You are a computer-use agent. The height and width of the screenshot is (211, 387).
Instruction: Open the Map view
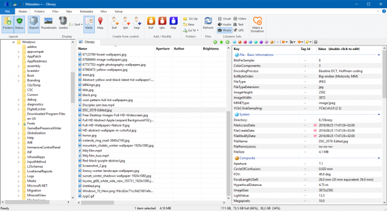(100, 23)
